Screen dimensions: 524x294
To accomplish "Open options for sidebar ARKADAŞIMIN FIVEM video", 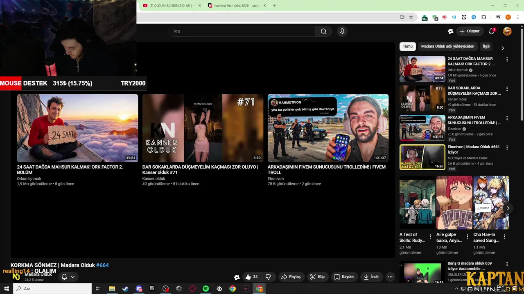I will (x=507, y=118).
